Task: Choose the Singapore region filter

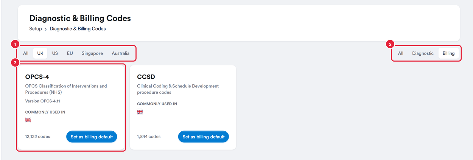Action: [92, 53]
